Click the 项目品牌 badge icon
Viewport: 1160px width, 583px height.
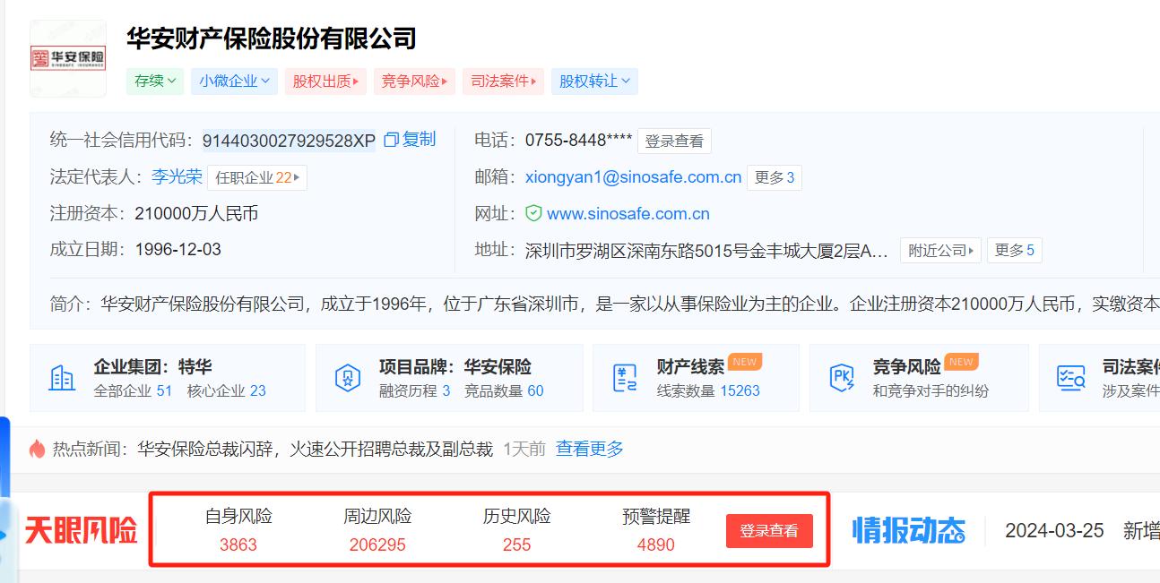pyautogui.click(x=347, y=378)
